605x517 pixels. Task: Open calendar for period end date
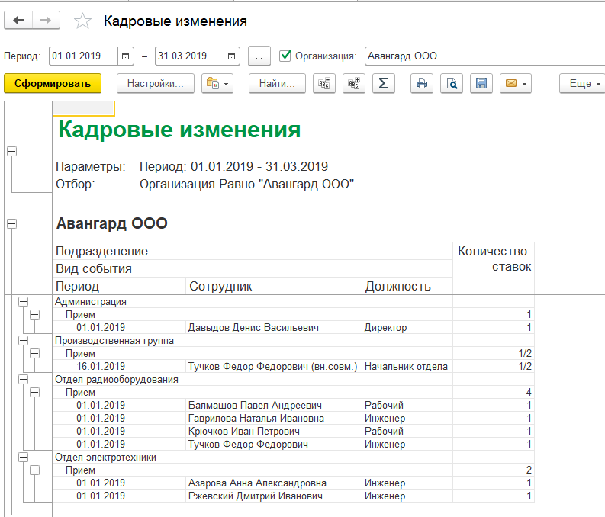pyautogui.click(x=232, y=56)
